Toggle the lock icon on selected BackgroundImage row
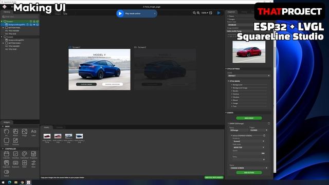 [31, 25]
